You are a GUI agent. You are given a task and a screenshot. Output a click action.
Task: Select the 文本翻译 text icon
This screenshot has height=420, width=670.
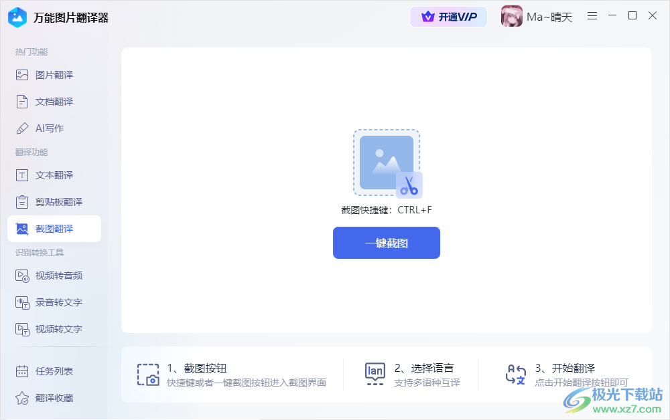(x=22, y=175)
